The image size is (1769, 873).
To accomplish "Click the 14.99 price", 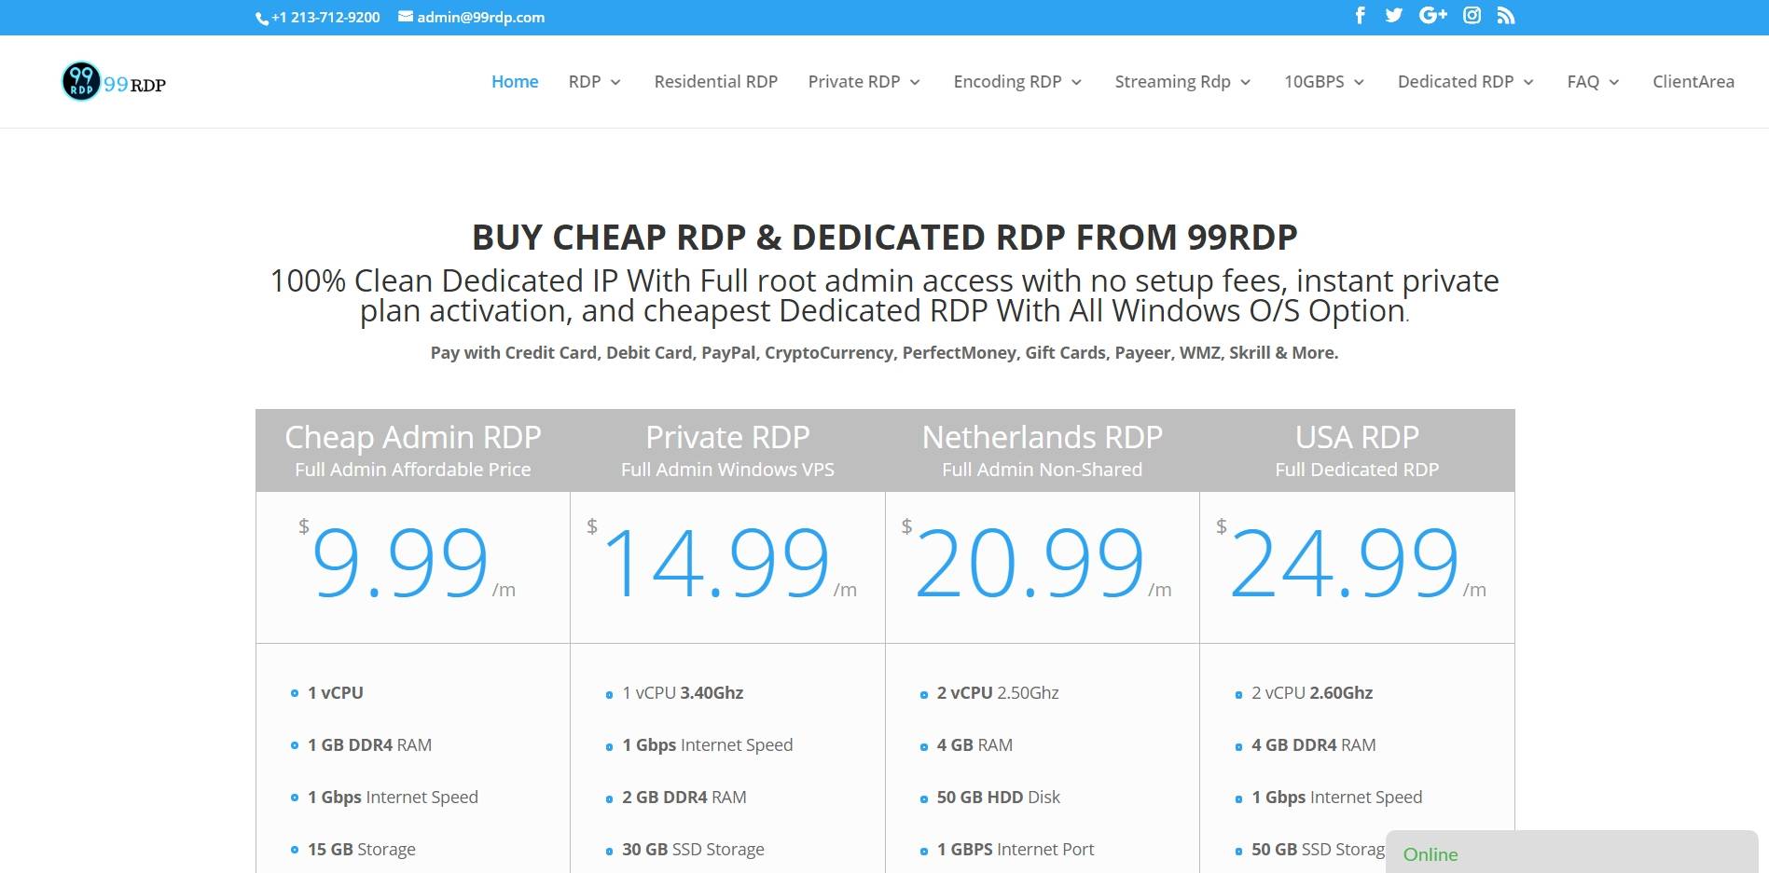I will [x=716, y=564].
